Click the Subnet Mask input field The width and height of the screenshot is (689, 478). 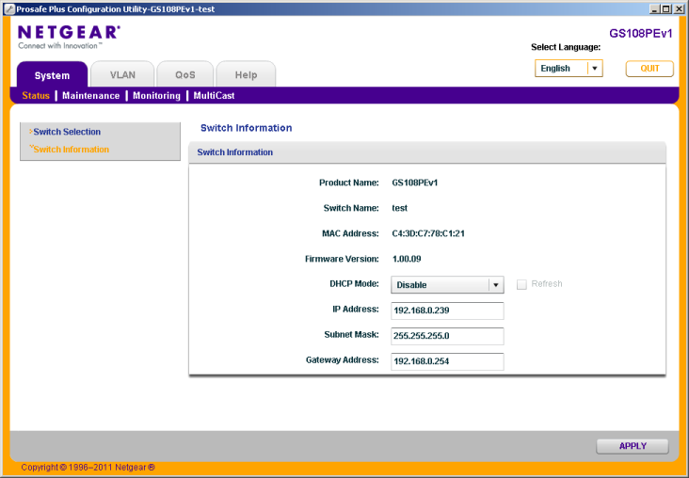447,336
